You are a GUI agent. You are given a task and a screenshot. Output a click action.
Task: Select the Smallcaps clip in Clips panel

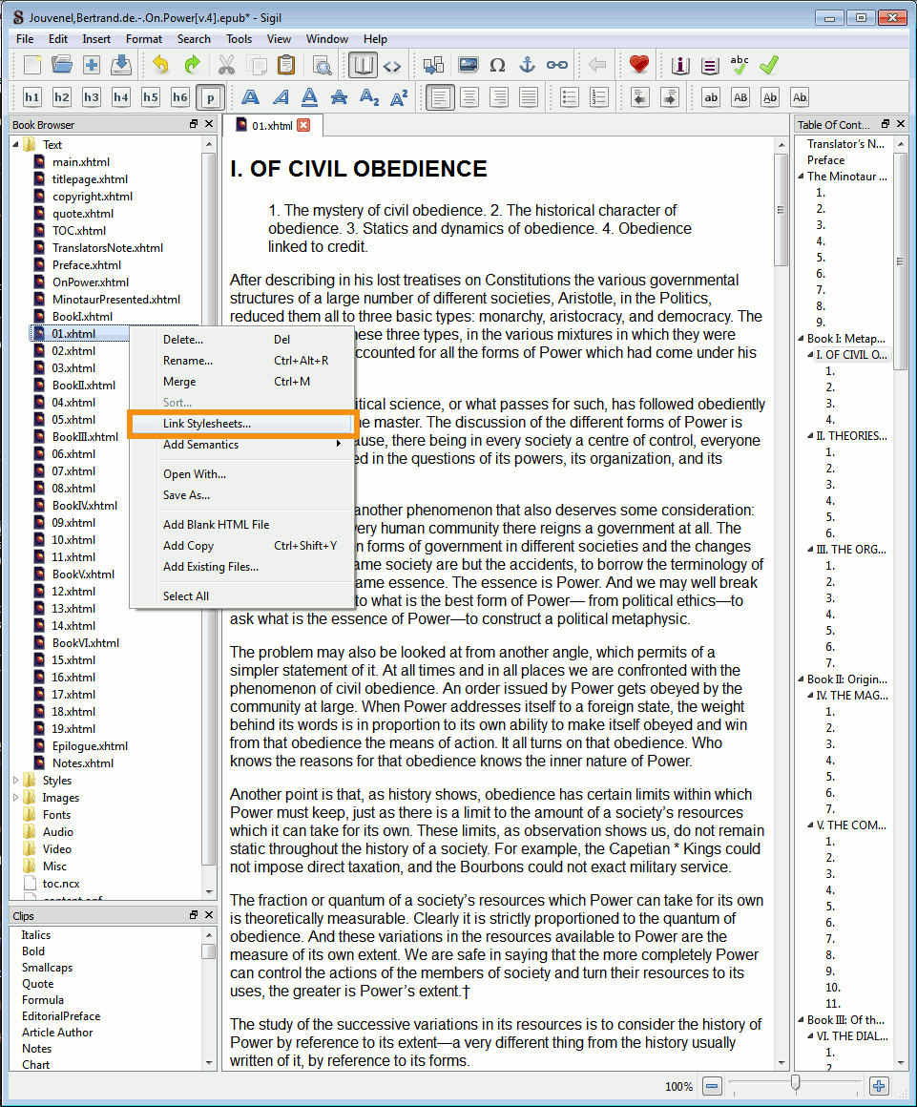pyautogui.click(x=47, y=968)
